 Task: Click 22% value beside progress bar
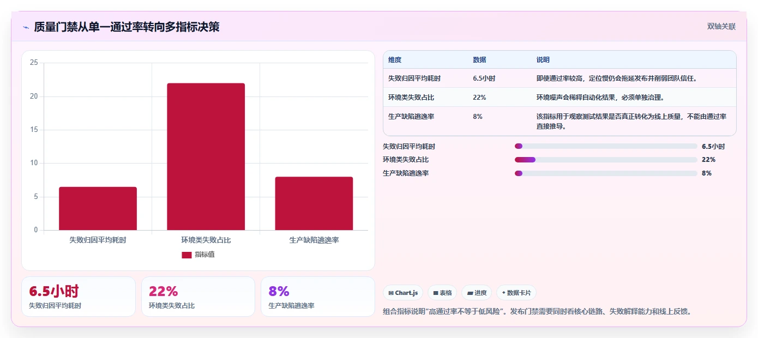709,160
